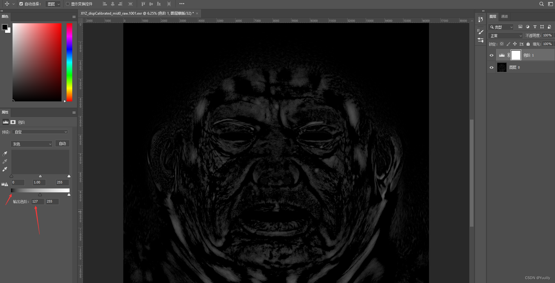Open the workspace switcher icon
This screenshot has height=283, width=555.
(x=550, y=4)
